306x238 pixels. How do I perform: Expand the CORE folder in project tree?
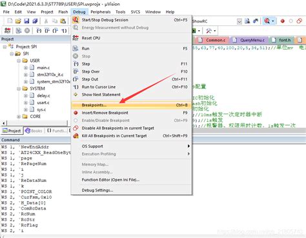(x=19, y=117)
